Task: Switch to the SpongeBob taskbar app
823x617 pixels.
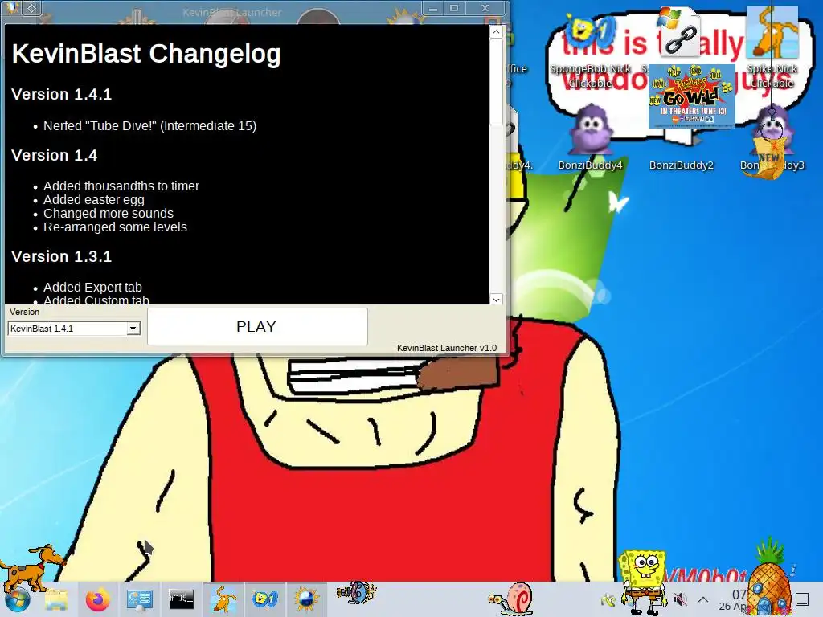Action: click(264, 599)
